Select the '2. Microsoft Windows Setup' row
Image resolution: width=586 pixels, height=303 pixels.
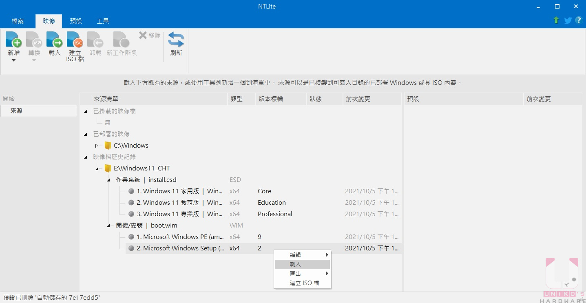pos(263,248)
